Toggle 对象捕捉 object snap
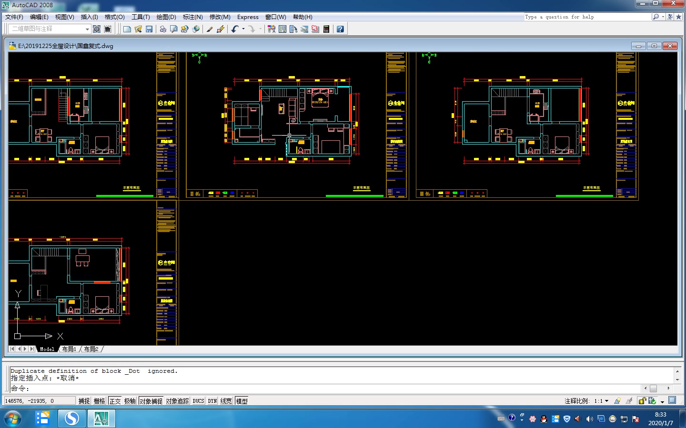The width and height of the screenshot is (686, 428). click(151, 401)
